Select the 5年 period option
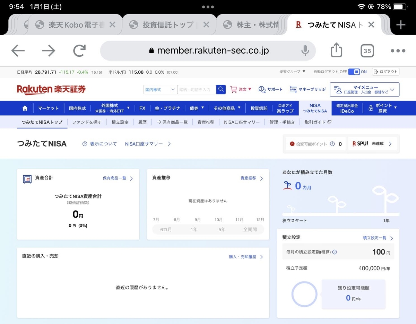Image resolution: width=416 pixels, height=324 pixels. (x=222, y=230)
